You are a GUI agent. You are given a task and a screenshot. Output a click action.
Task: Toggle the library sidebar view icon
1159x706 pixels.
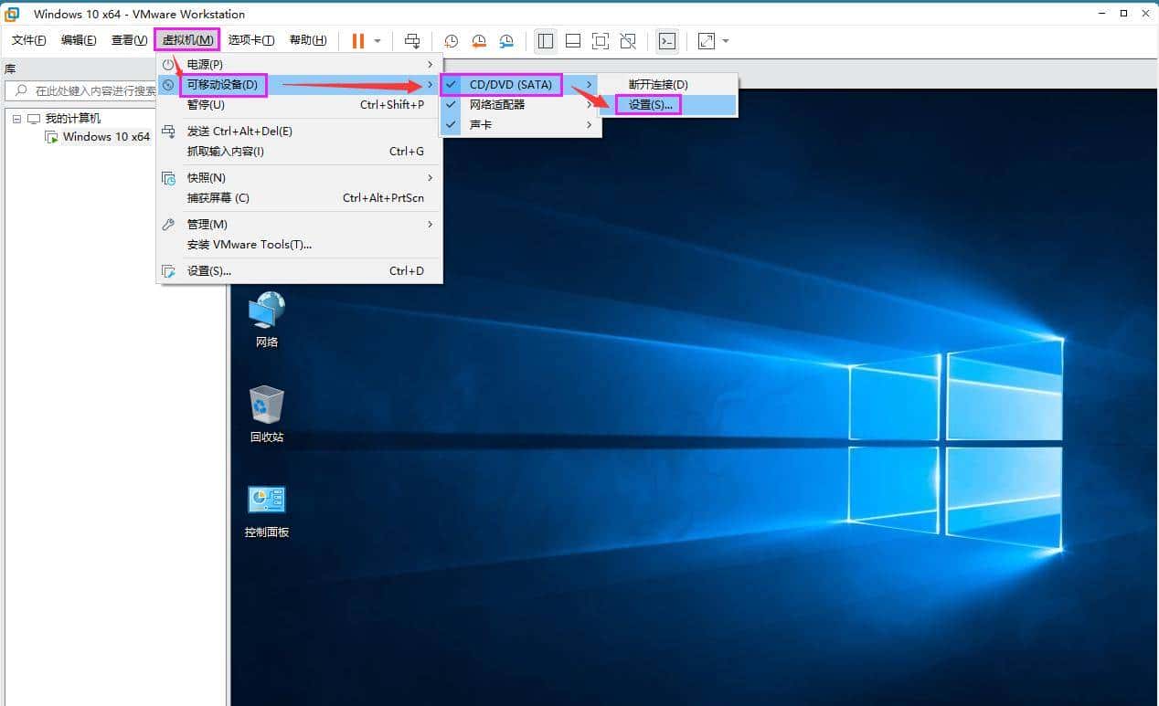pos(546,41)
